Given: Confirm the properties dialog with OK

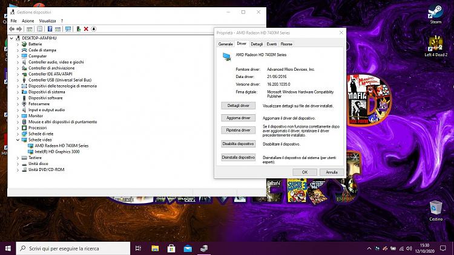Looking at the screenshot, I should [304, 172].
